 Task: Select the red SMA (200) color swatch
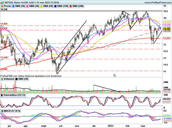point(70,6)
